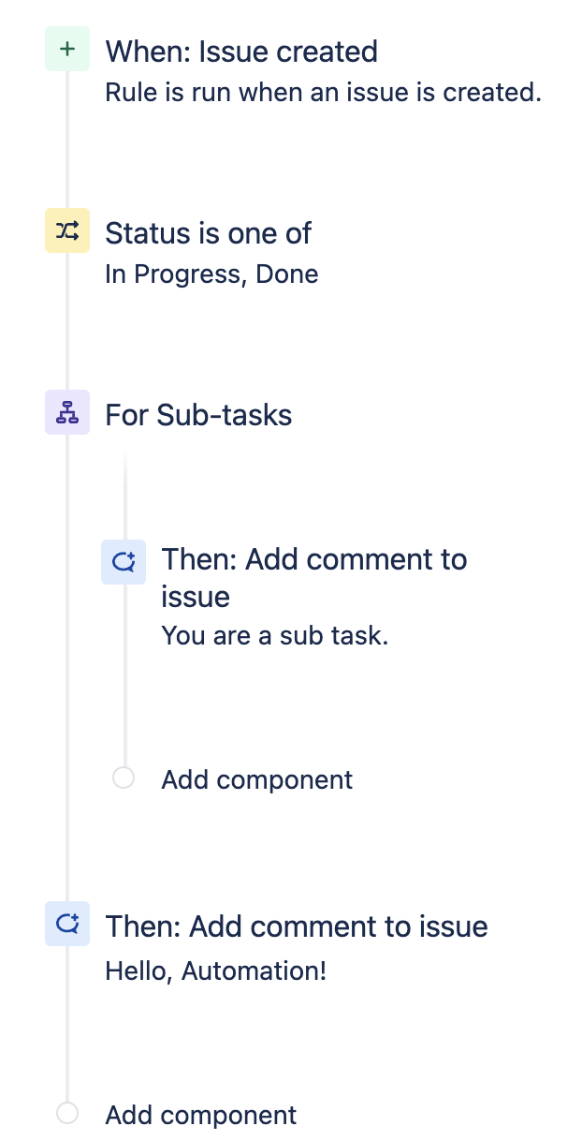Select the 'For Sub-tasks' branch
Viewport: 582px width, 1141px height.
(x=198, y=414)
